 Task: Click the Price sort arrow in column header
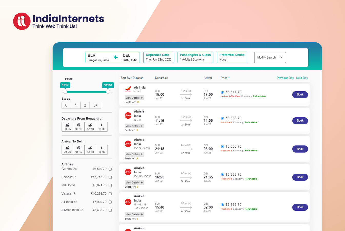(x=229, y=78)
